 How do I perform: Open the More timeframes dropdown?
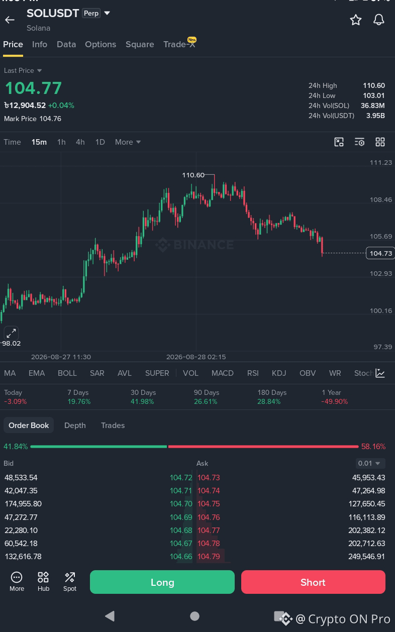click(128, 142)
